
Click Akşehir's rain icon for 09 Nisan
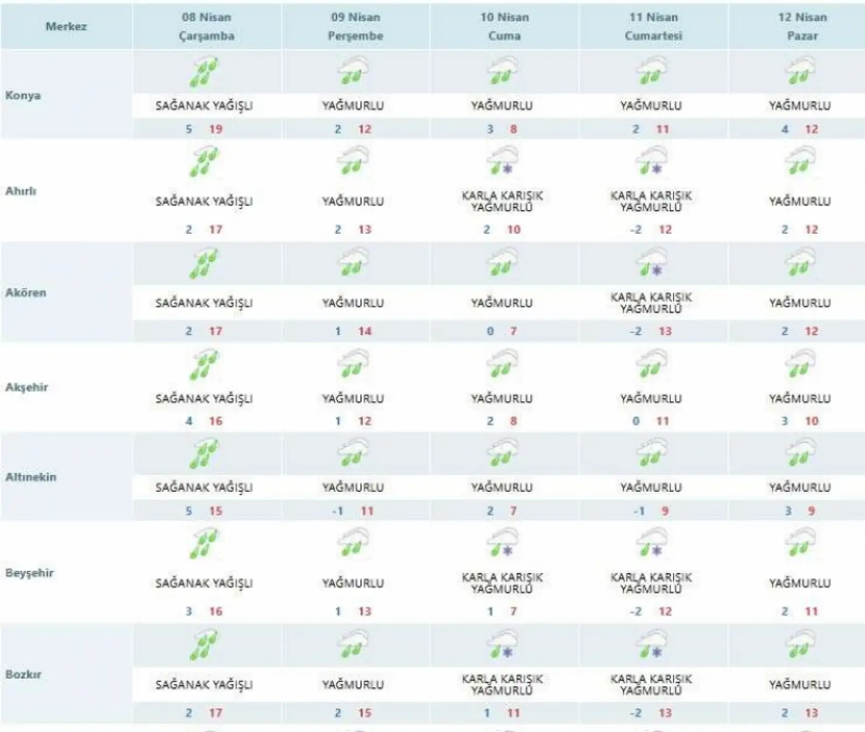(353, 364)
